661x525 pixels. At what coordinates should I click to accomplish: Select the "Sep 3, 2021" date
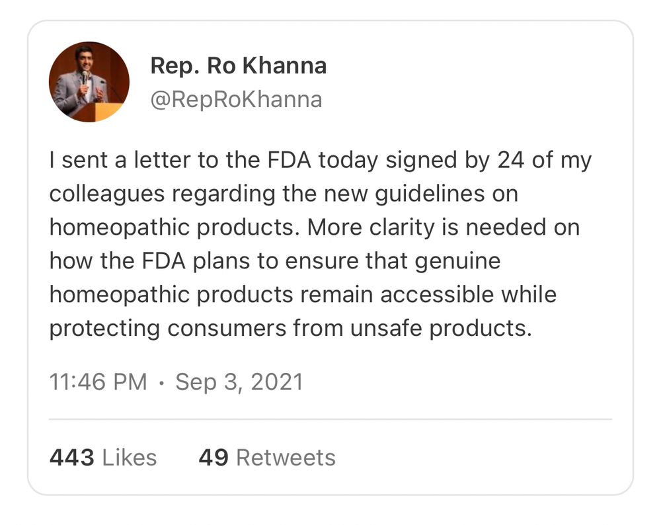(239, 382)
